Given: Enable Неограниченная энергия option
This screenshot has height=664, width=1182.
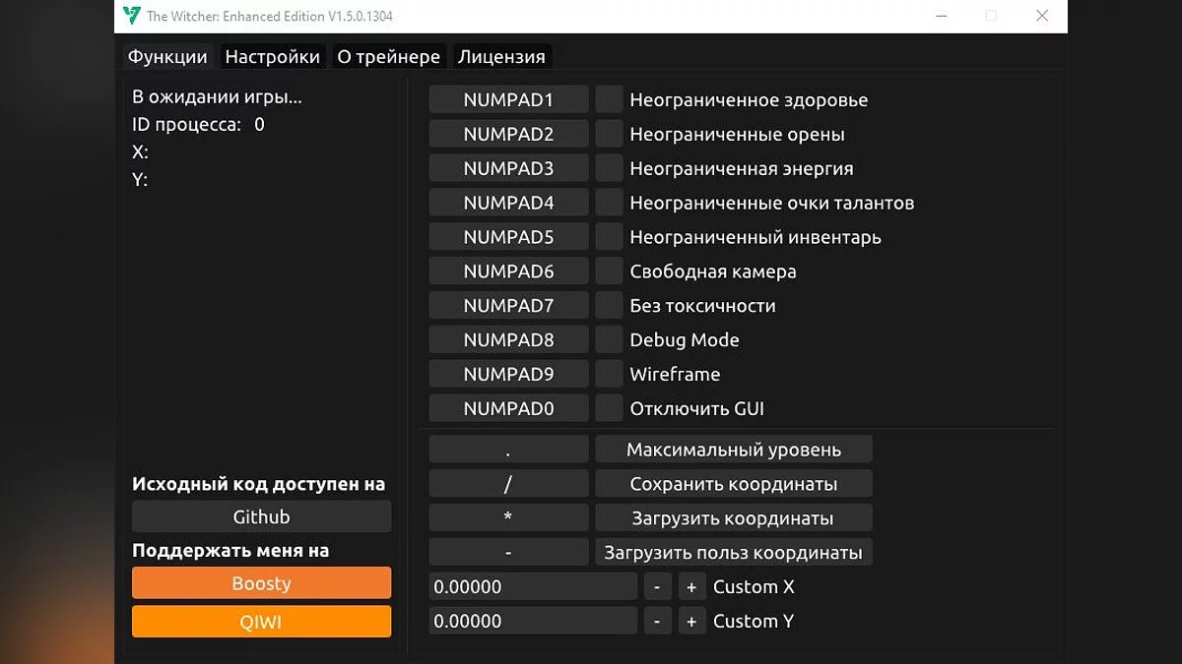Looking at the screenshot, I should pyautogui.click(x=608, y=167).
